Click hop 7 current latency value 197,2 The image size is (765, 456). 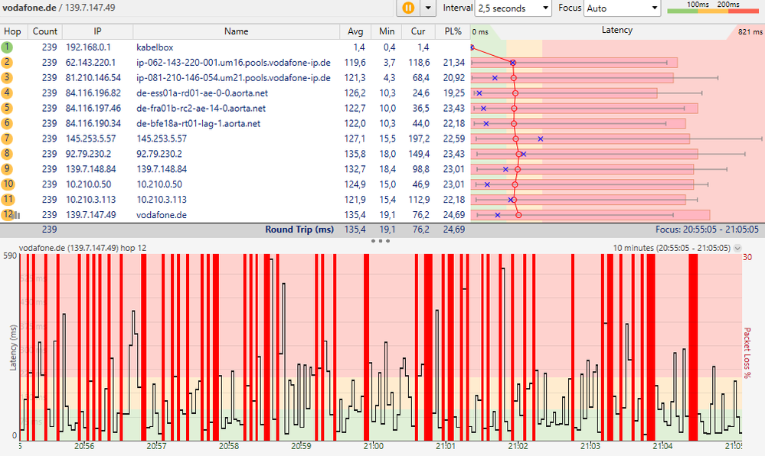(419, 138)
